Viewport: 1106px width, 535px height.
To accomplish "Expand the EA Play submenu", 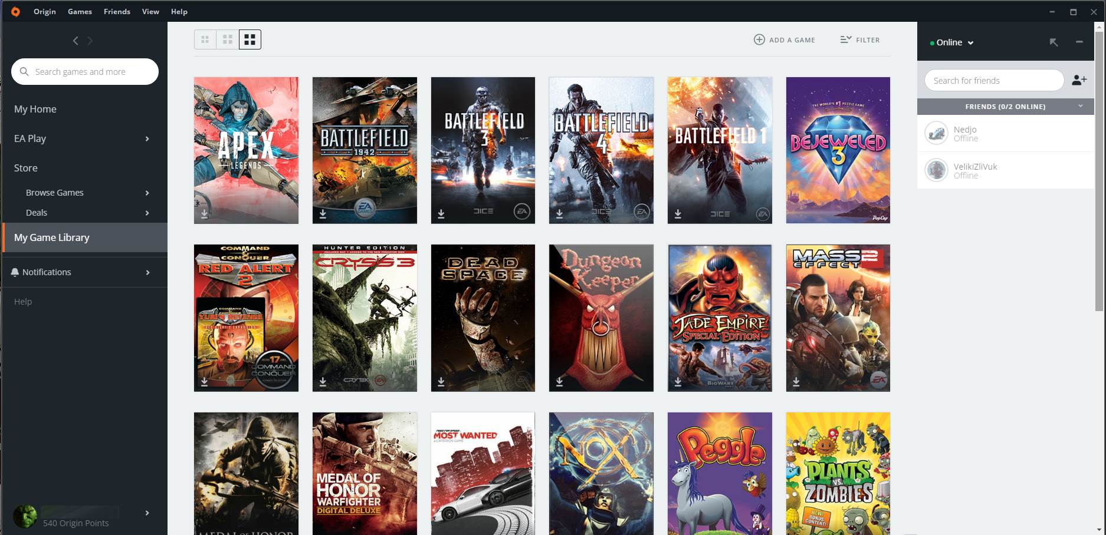I will tap(147, 139).
